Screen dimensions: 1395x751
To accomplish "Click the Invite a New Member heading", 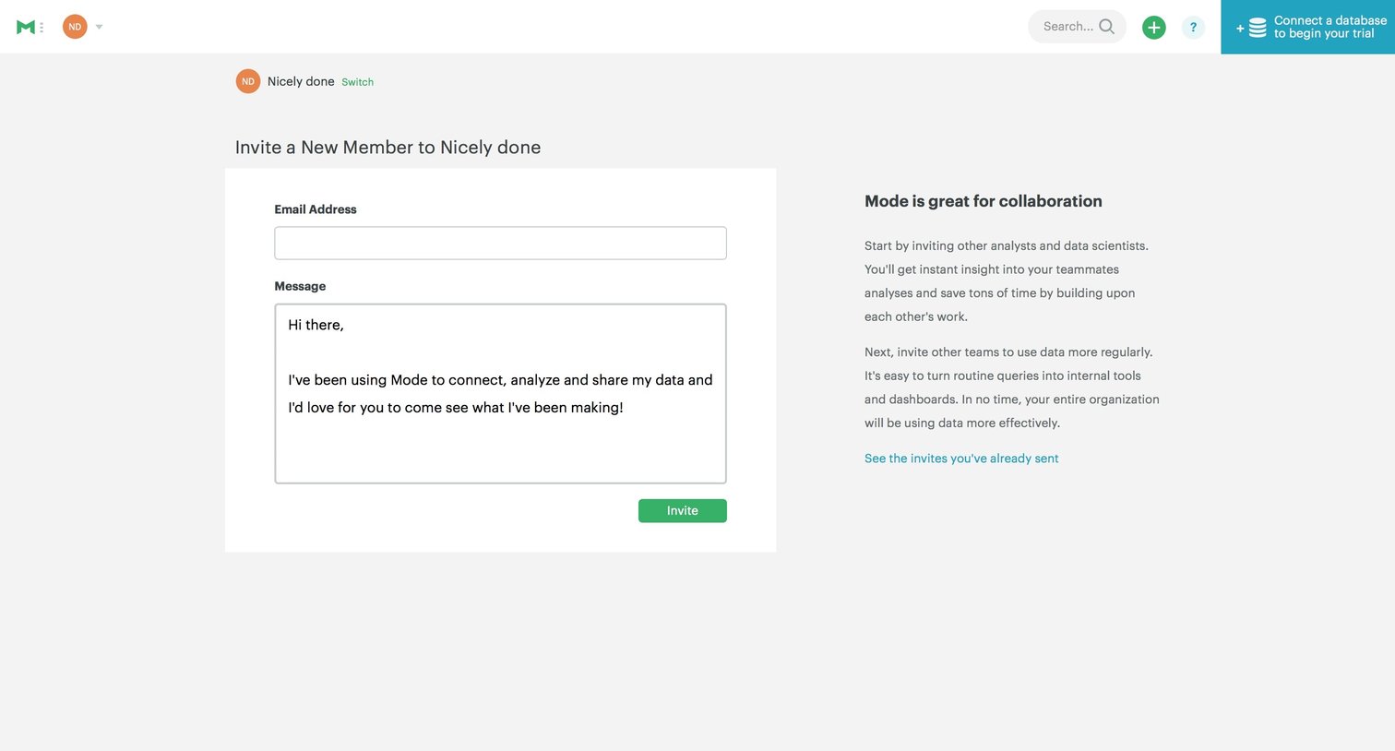I will pos(387,148).
